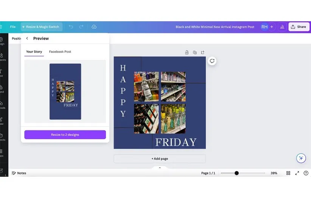Open the Canva assistant sparkle button
The height and width of the screenshot is (198, 311).
[x=301, y=158]
